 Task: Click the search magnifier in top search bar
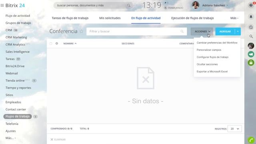pyautogui.click(x=129, y=5)
